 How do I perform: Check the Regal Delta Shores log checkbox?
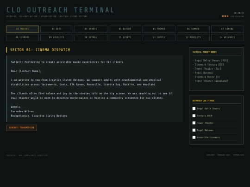[194, 109]
